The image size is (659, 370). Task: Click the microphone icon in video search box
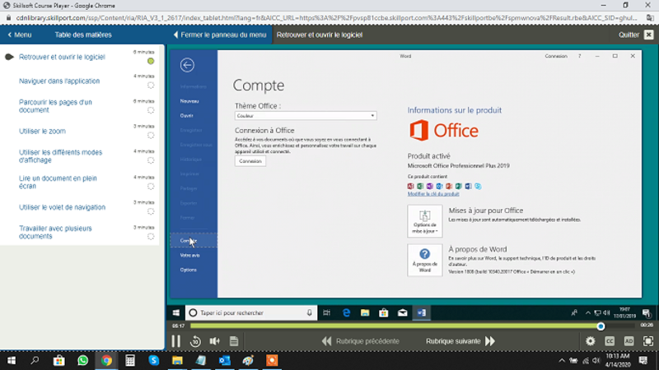[x=310, y=313]
